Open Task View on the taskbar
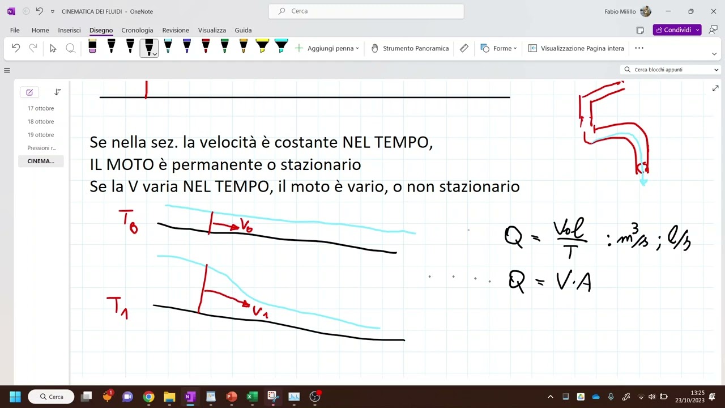725x408 pixels. pos(87,397)
